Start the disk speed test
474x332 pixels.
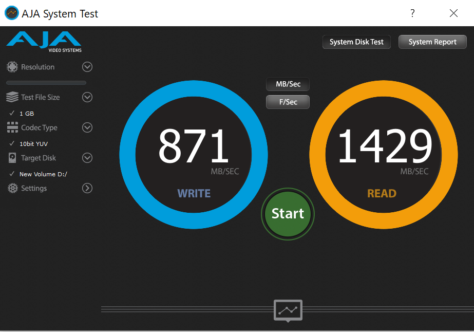[288, 214]
